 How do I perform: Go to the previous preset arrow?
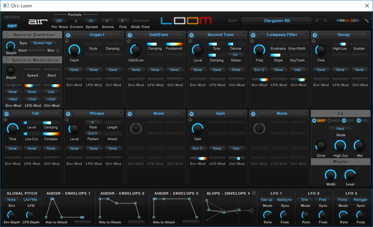coord(317,21)
